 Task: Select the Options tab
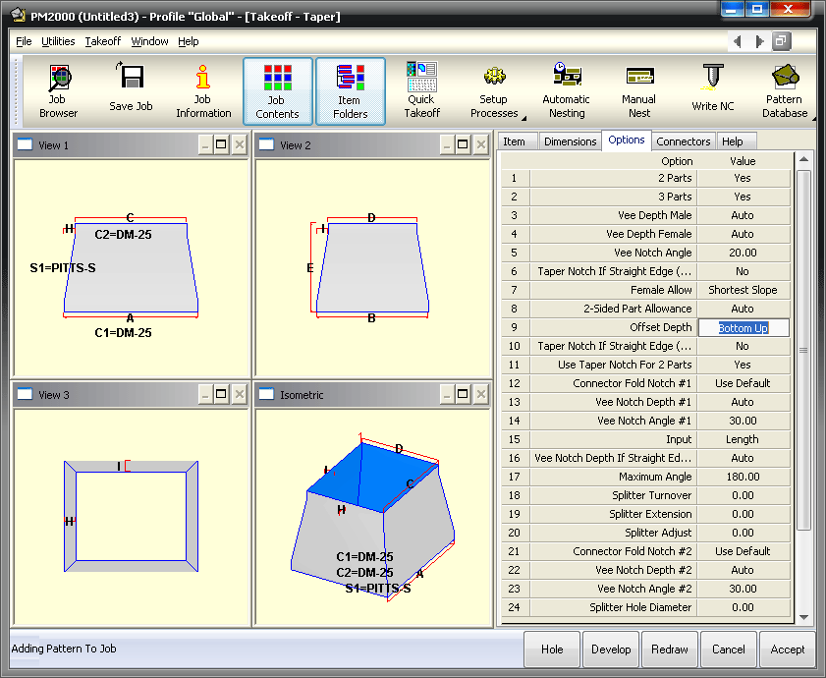coord(627,140)
